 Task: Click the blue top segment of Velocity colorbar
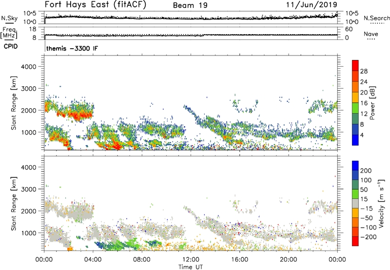355,166
